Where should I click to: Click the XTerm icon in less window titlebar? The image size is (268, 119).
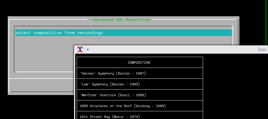click(x=80, y=49)
